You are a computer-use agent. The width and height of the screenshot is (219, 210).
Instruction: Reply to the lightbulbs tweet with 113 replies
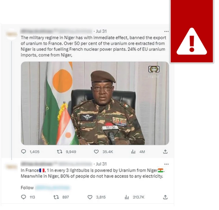pyautogui.click(x=24, y=197)
